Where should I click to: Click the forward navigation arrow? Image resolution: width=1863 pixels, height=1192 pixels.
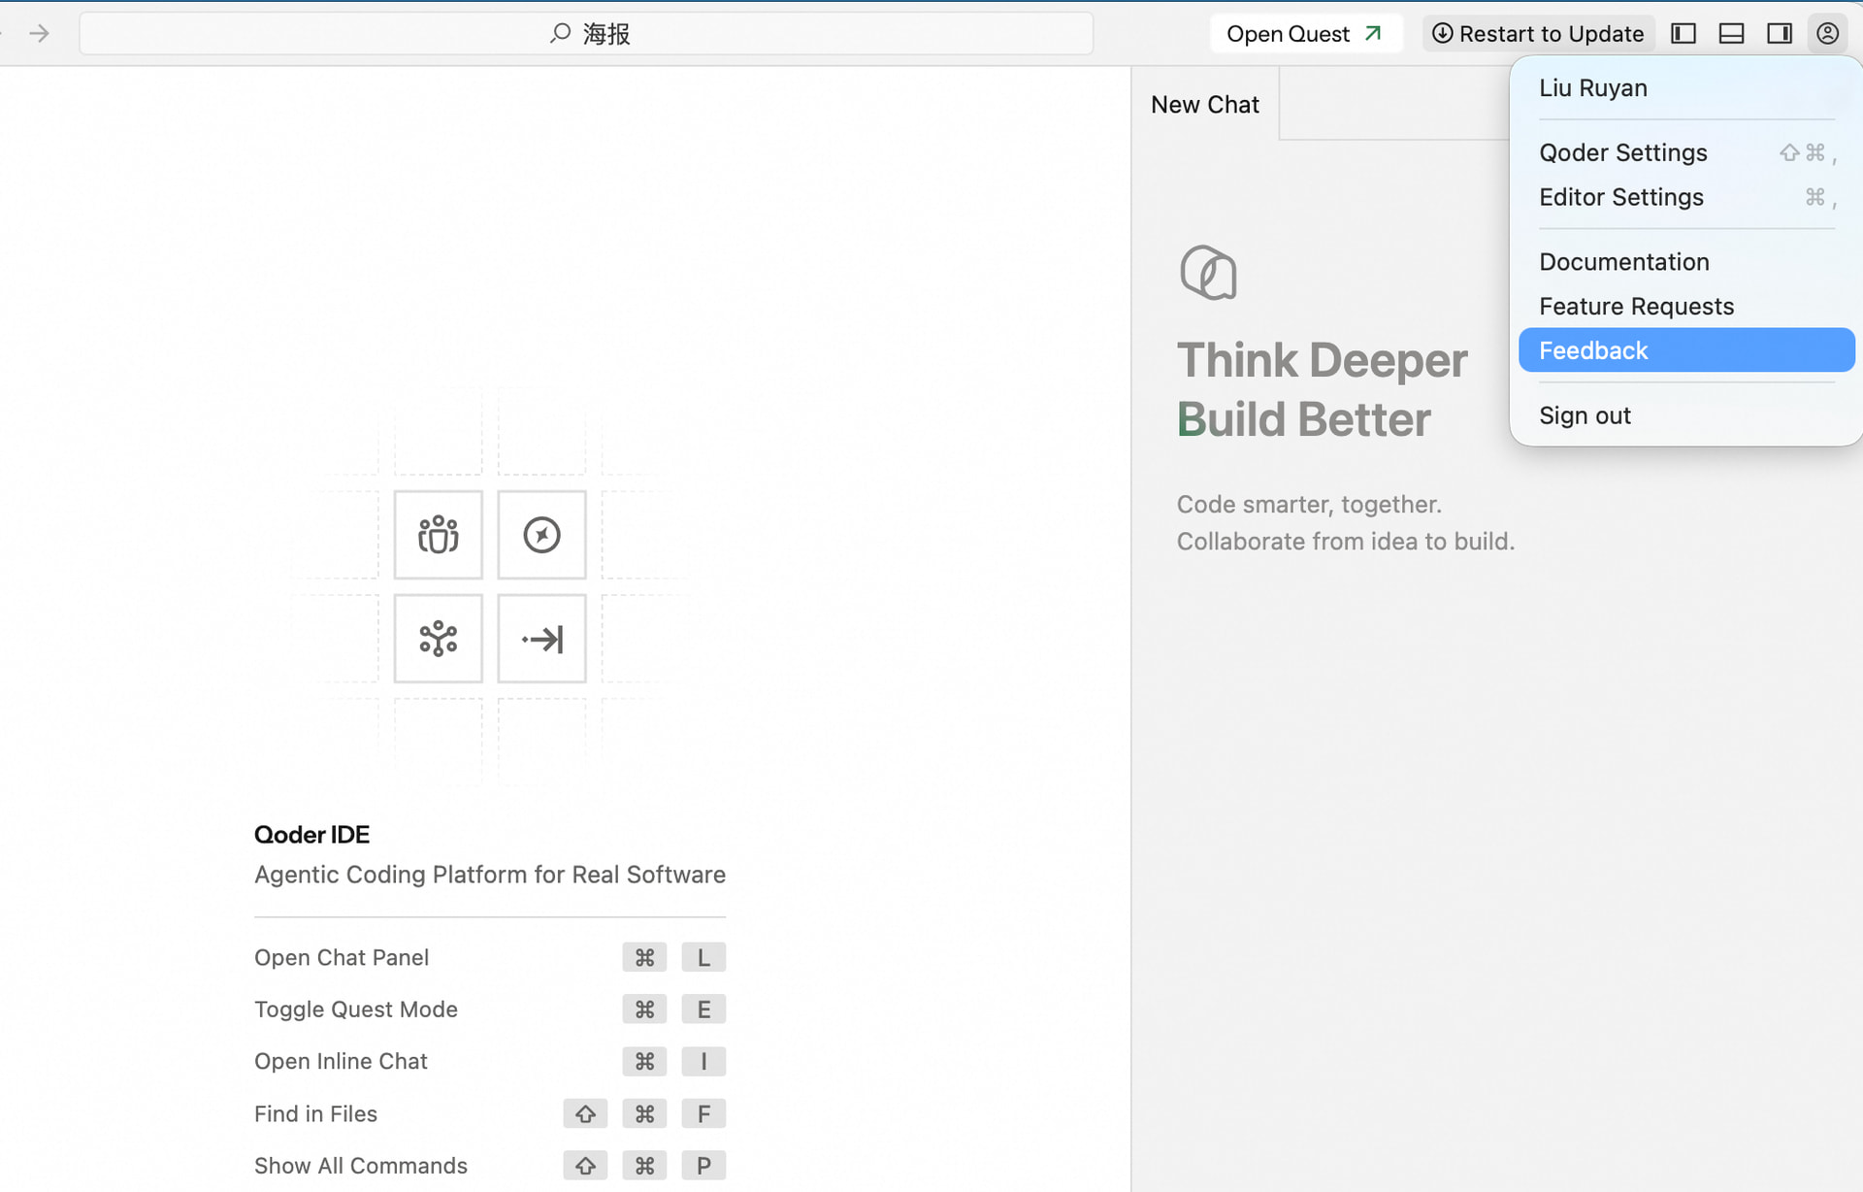pos(39,34)
